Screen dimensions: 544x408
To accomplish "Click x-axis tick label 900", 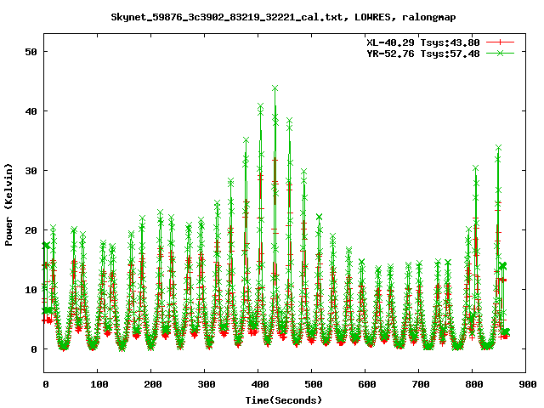I will pyautogui.click(x=528, y=384).
